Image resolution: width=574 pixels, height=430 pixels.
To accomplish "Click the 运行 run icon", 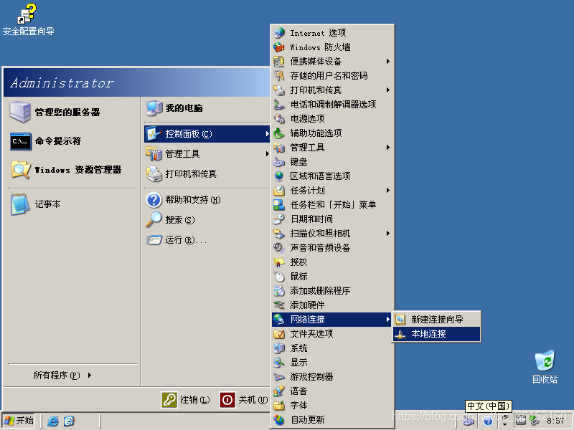I will [154, 240].
